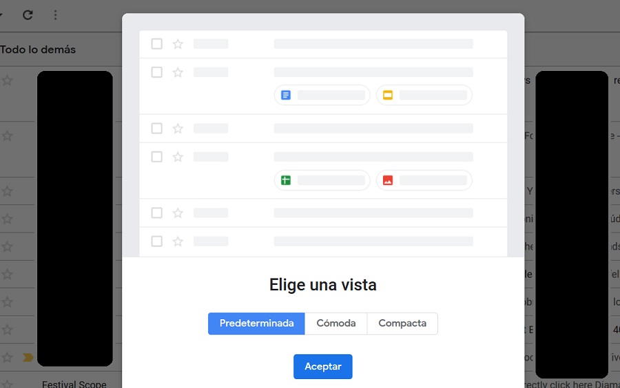The height and width of the screenshot is (388, 620).
Task: Click the green Sheets icon in the preview
Action: click(286, 180)
